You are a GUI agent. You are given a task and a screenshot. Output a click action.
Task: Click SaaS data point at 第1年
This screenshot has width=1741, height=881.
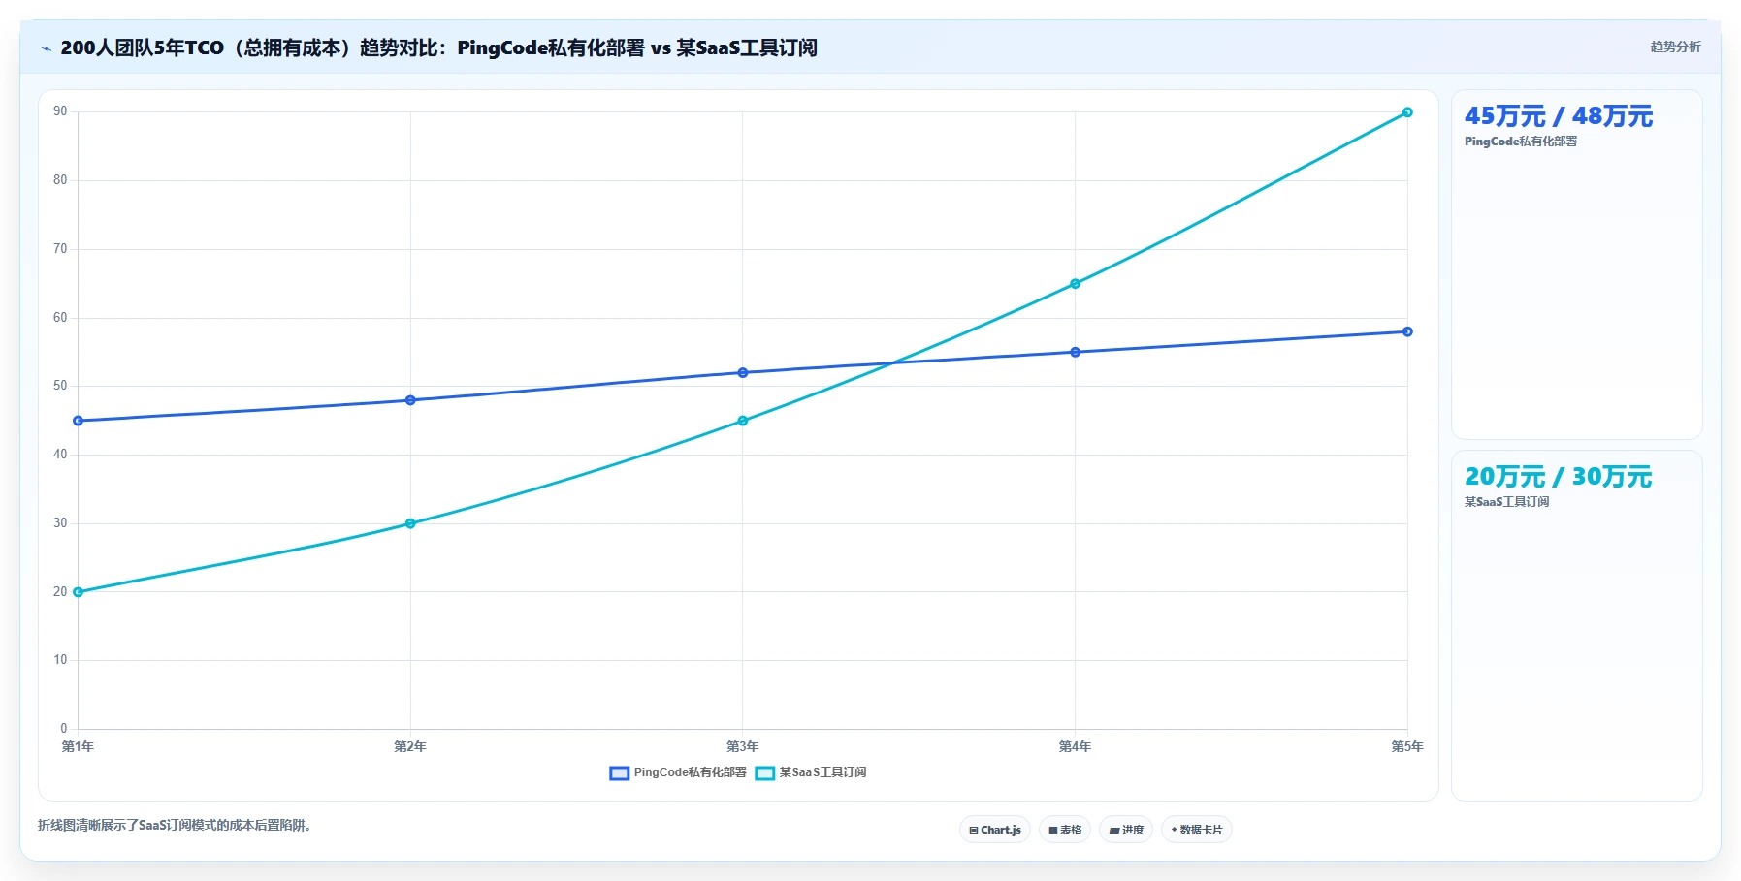pos(79,592)
